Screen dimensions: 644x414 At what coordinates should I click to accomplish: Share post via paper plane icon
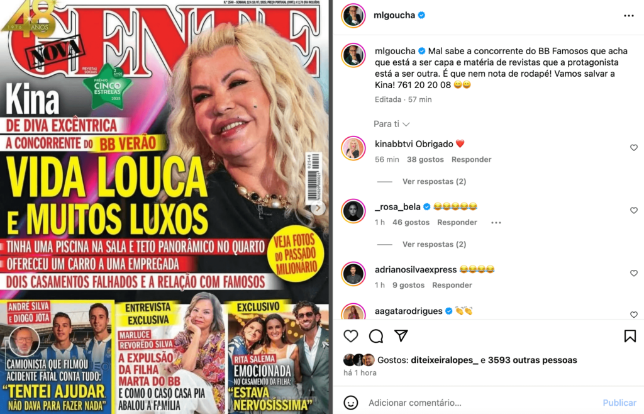coord(401,335)
